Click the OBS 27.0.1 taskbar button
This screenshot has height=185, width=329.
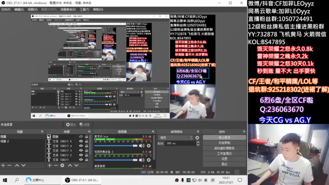point(81,180)
